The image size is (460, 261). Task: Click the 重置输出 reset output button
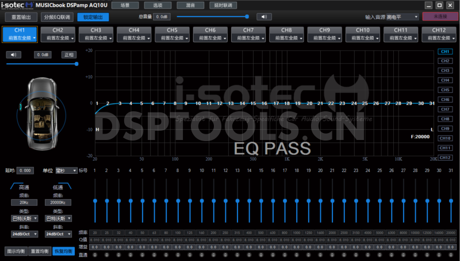coord(21,17)
